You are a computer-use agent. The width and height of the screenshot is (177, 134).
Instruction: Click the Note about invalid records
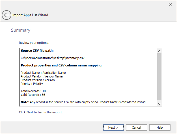83,102
